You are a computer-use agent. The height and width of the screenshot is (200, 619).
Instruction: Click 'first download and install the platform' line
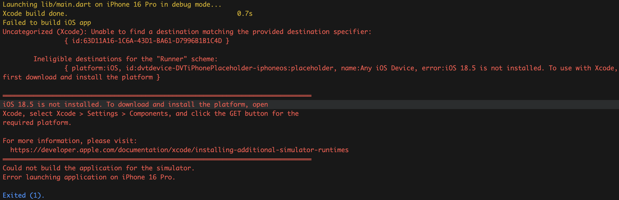pyautogui.click(x=81, y=77)
